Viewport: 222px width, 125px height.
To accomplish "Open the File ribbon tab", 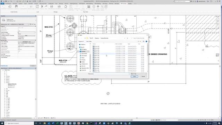I will point(2,3).
